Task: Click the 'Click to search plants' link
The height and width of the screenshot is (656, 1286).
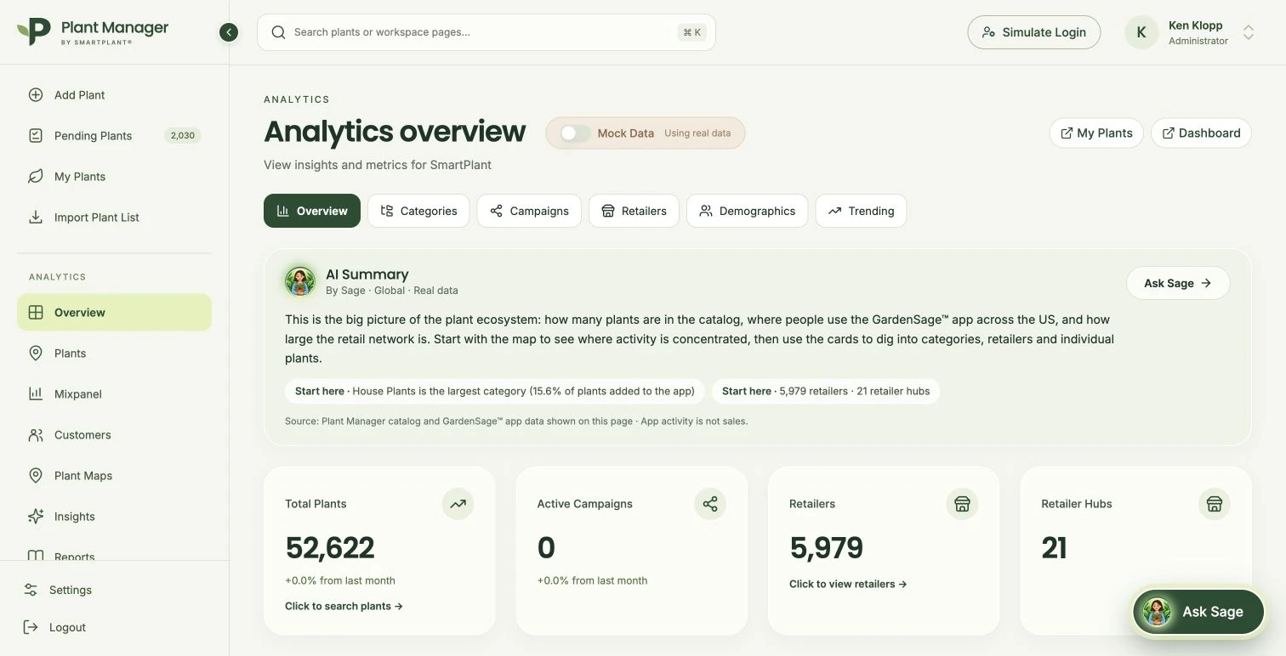Action: tap(344, 606)
